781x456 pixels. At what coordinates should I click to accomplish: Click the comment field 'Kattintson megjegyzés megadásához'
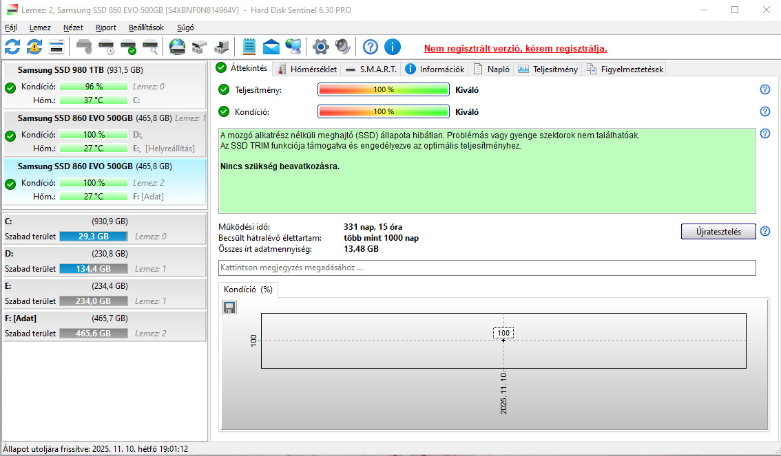487,268
